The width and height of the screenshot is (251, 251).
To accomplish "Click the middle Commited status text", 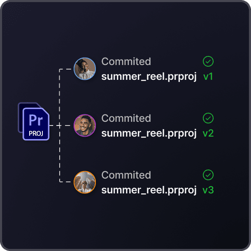I will (x=126, y=119).
